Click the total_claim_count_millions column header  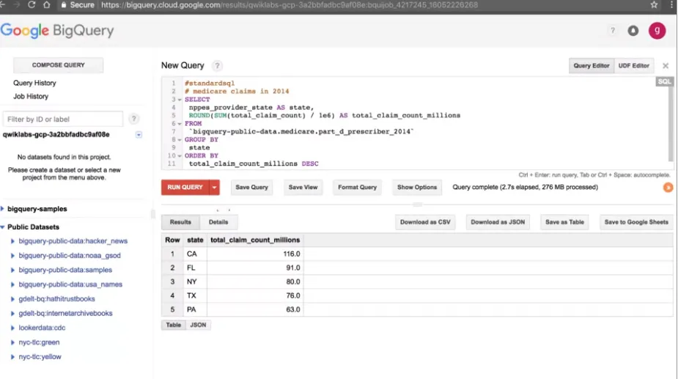[x=255, y=240]
